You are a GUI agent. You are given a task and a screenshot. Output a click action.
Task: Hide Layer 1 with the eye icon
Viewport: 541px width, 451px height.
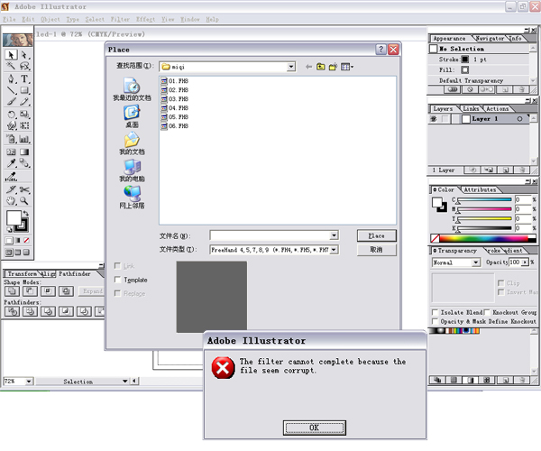(x=434, y=119)
